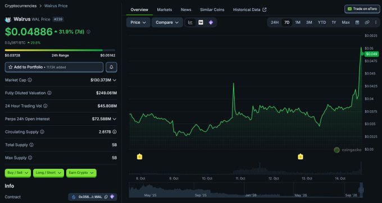Show Market Cap info tooltip icon
Image resolution: width=382 pixels, height=203 pixels.
(30, 80)
